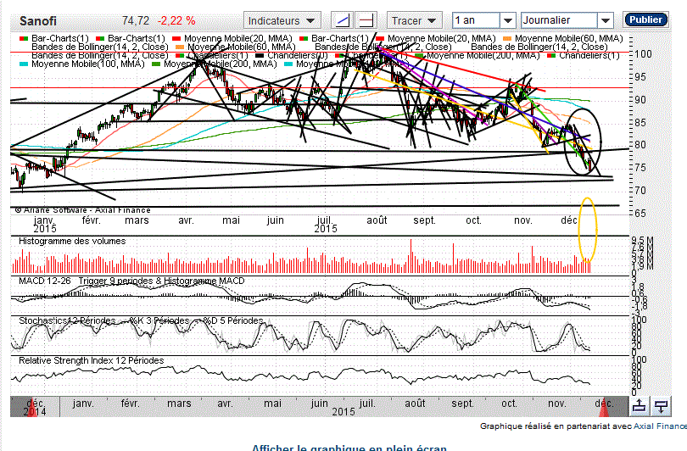Click 'Graphique réalisé en partenariat avec' text
The width and height of the screenshot is (687, 451).
[556, 426]
